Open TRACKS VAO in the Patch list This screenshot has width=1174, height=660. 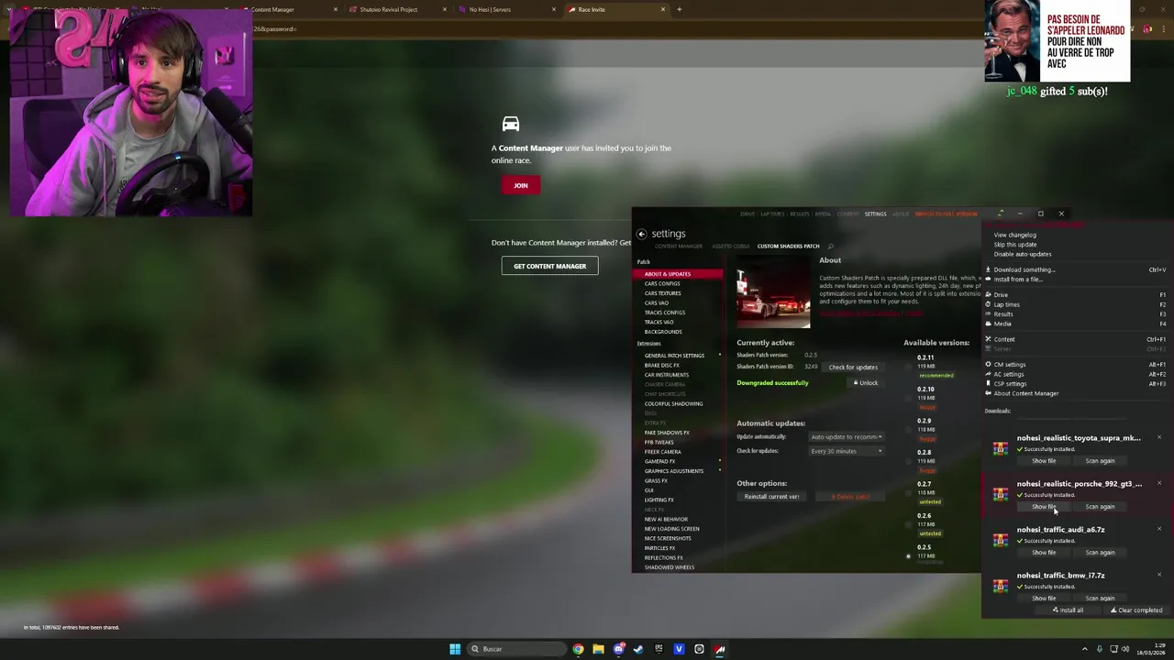[659, 322]
